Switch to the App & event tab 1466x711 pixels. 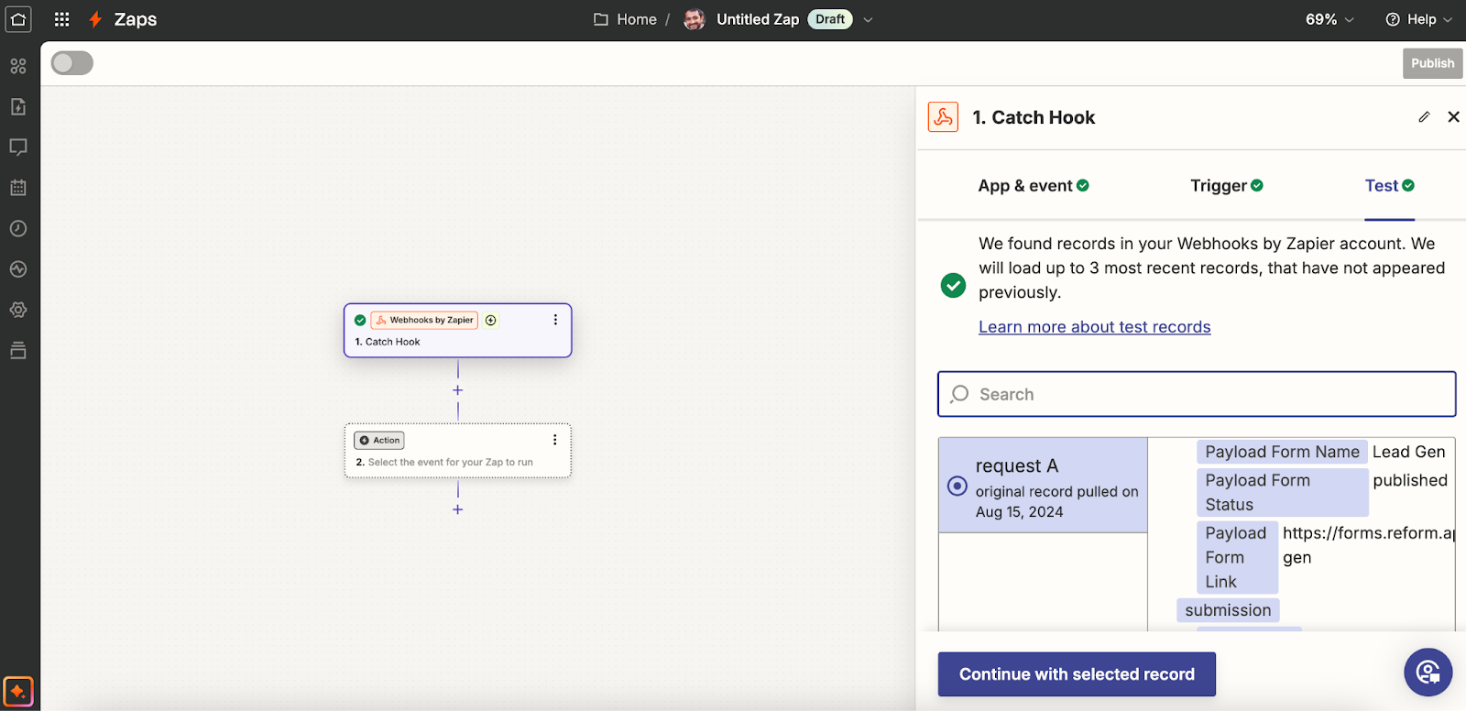[1034, 186]
